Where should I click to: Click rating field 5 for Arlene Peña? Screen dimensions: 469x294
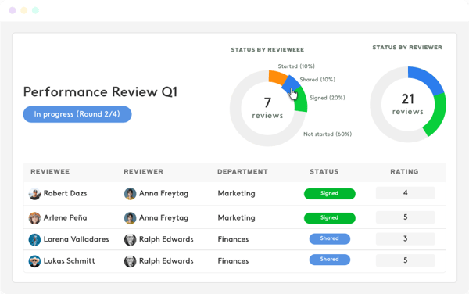coord(405,217)
